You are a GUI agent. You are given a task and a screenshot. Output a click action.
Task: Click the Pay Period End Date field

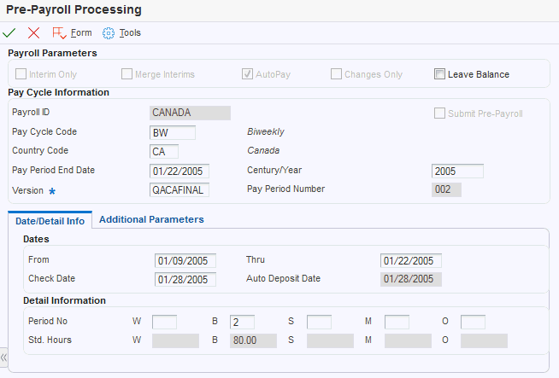(179, 171)
